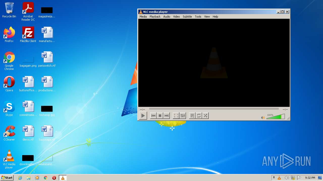323x181 pixels.
Task: Select the Skype desktop shortcut
Action: 9,109
